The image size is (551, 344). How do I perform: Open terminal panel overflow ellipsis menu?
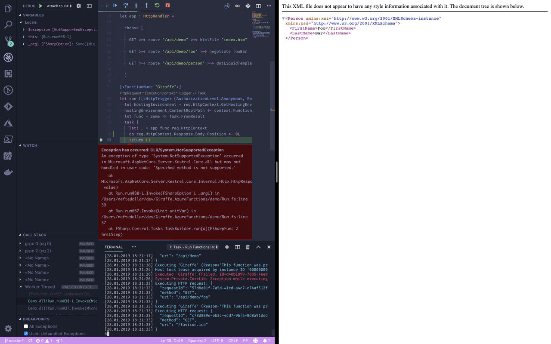click(x=134, y=247)
